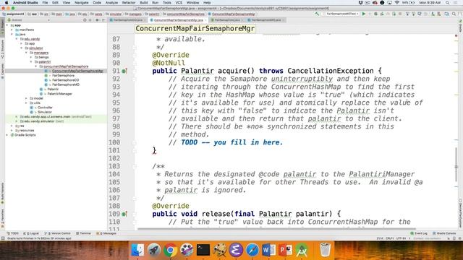Open the Refactor menu
The height and width of the screenshot is (260, 463).
tap(129, 3)
